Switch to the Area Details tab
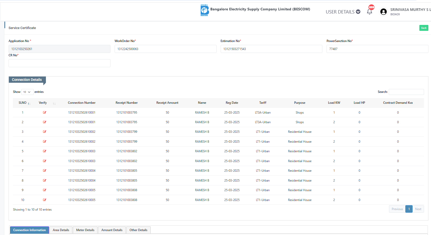 pos(61,230)
